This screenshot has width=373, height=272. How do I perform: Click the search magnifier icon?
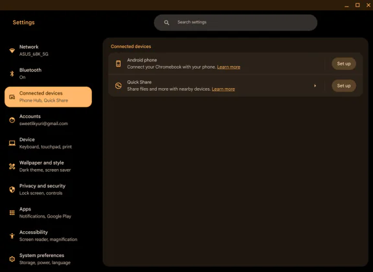166,23
